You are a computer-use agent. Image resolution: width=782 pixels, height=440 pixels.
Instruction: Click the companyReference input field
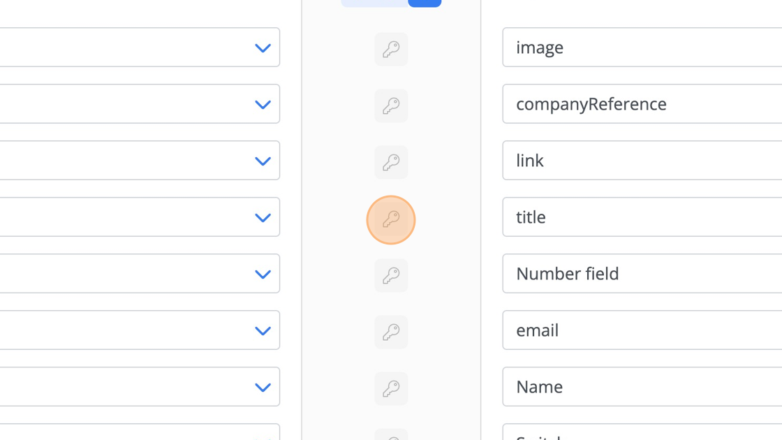pyautogui.click(x=642, y=104)
